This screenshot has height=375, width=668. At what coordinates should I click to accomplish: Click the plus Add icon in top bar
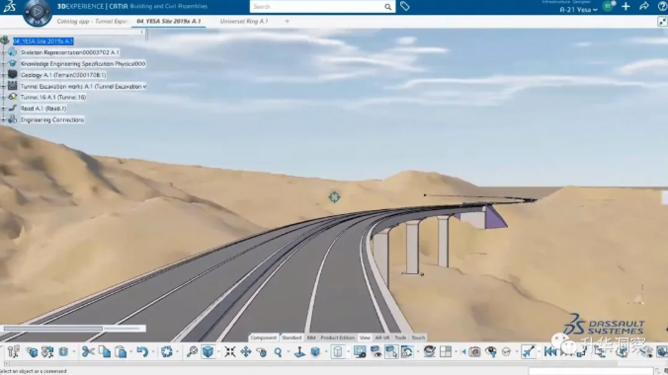pyautogui.click(x=626, y=6)
